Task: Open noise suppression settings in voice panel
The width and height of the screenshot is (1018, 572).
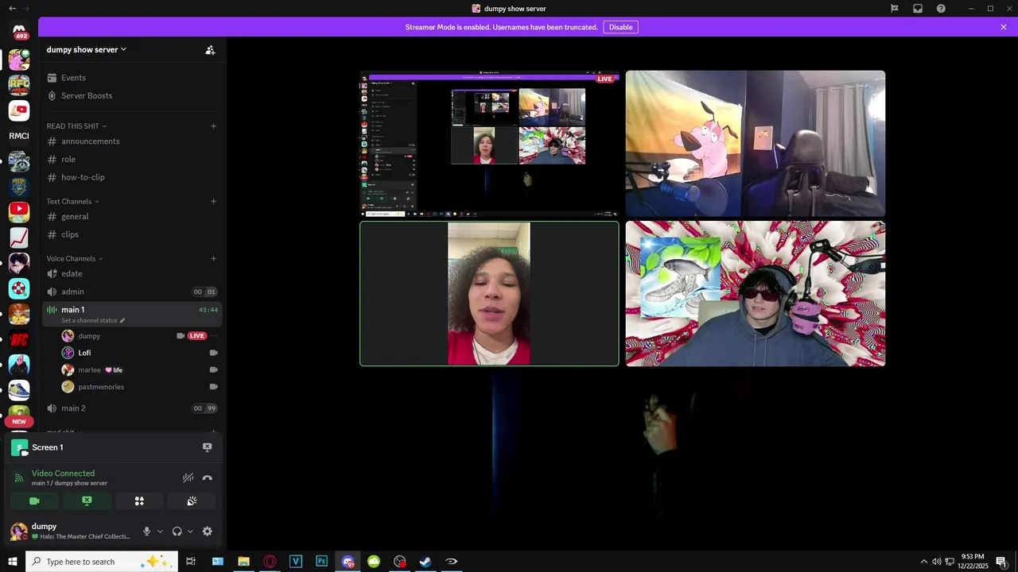Action: tap(188, 477)
